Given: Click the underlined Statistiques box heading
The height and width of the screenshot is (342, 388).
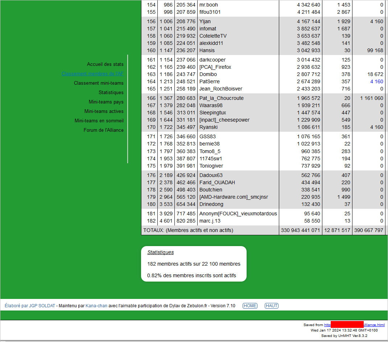Looking at the screenshot, I should [160, 252].
